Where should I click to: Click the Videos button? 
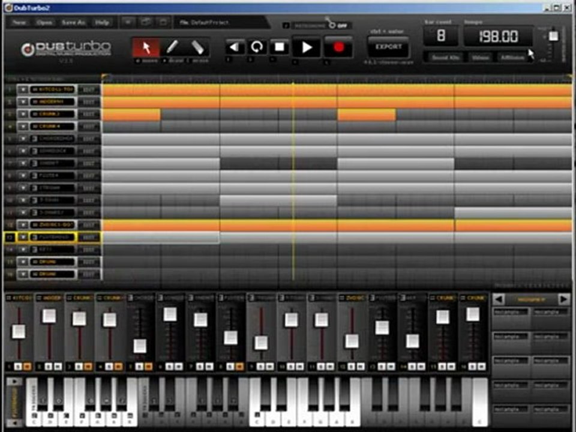pyautogui.click(x=480, y=58)
